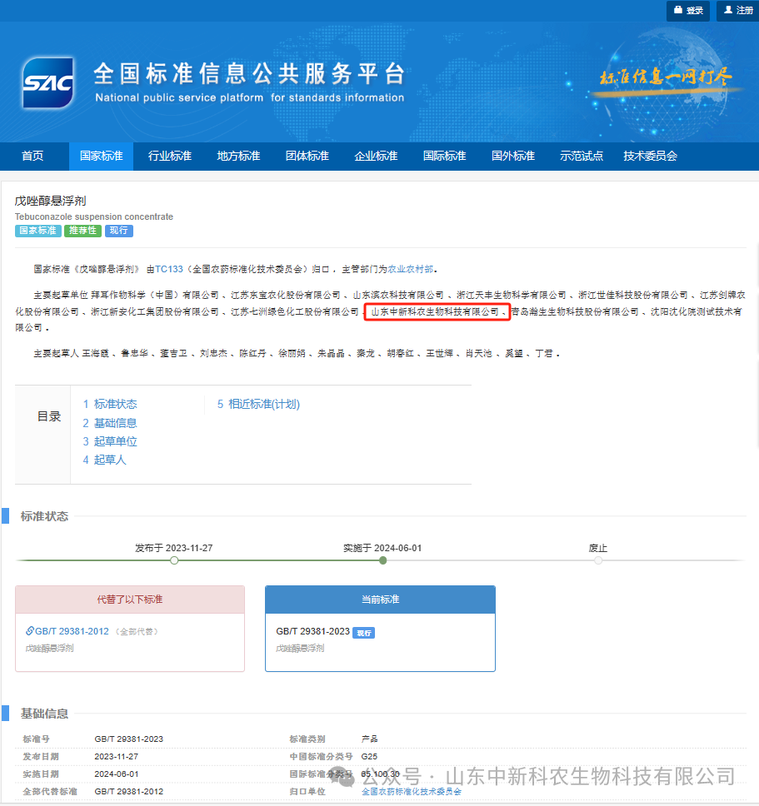Screen dimensions: 759x806
Task: Open the 示范试点 menu item
Action: 582,156
